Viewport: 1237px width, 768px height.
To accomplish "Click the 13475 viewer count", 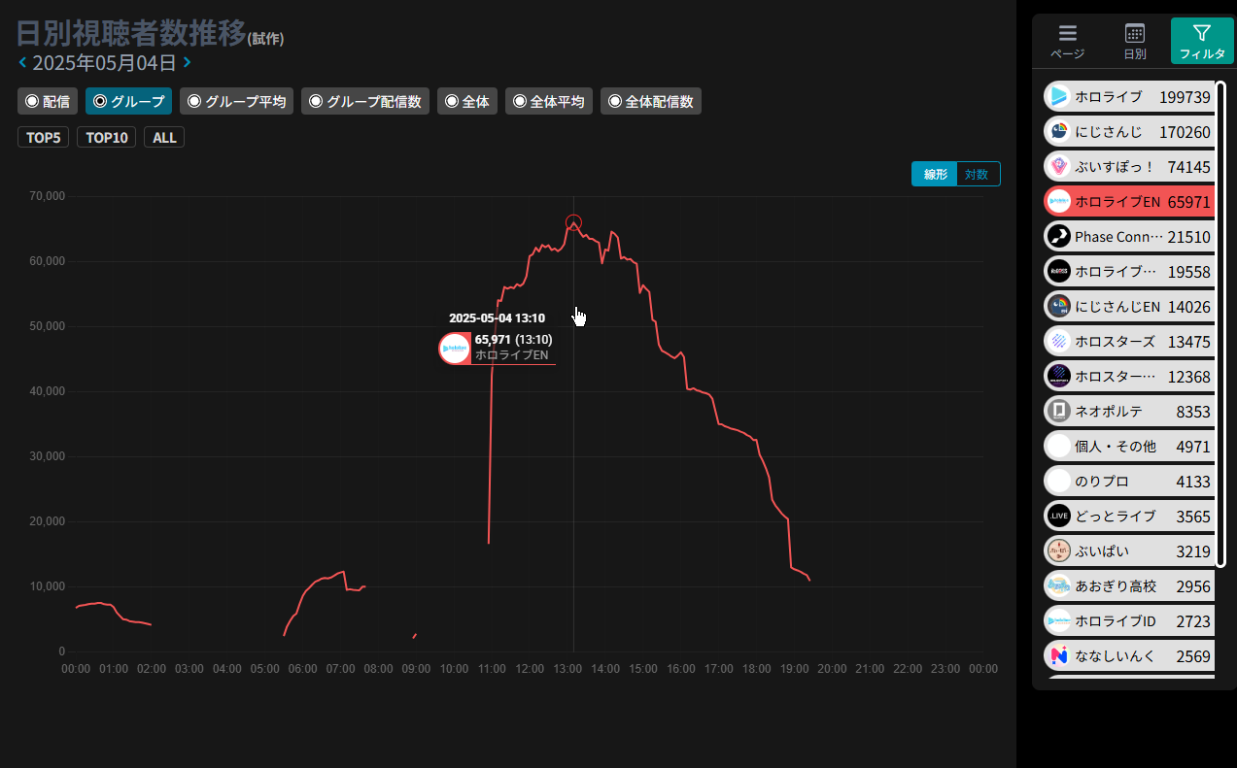I will tap(1188, 342).
